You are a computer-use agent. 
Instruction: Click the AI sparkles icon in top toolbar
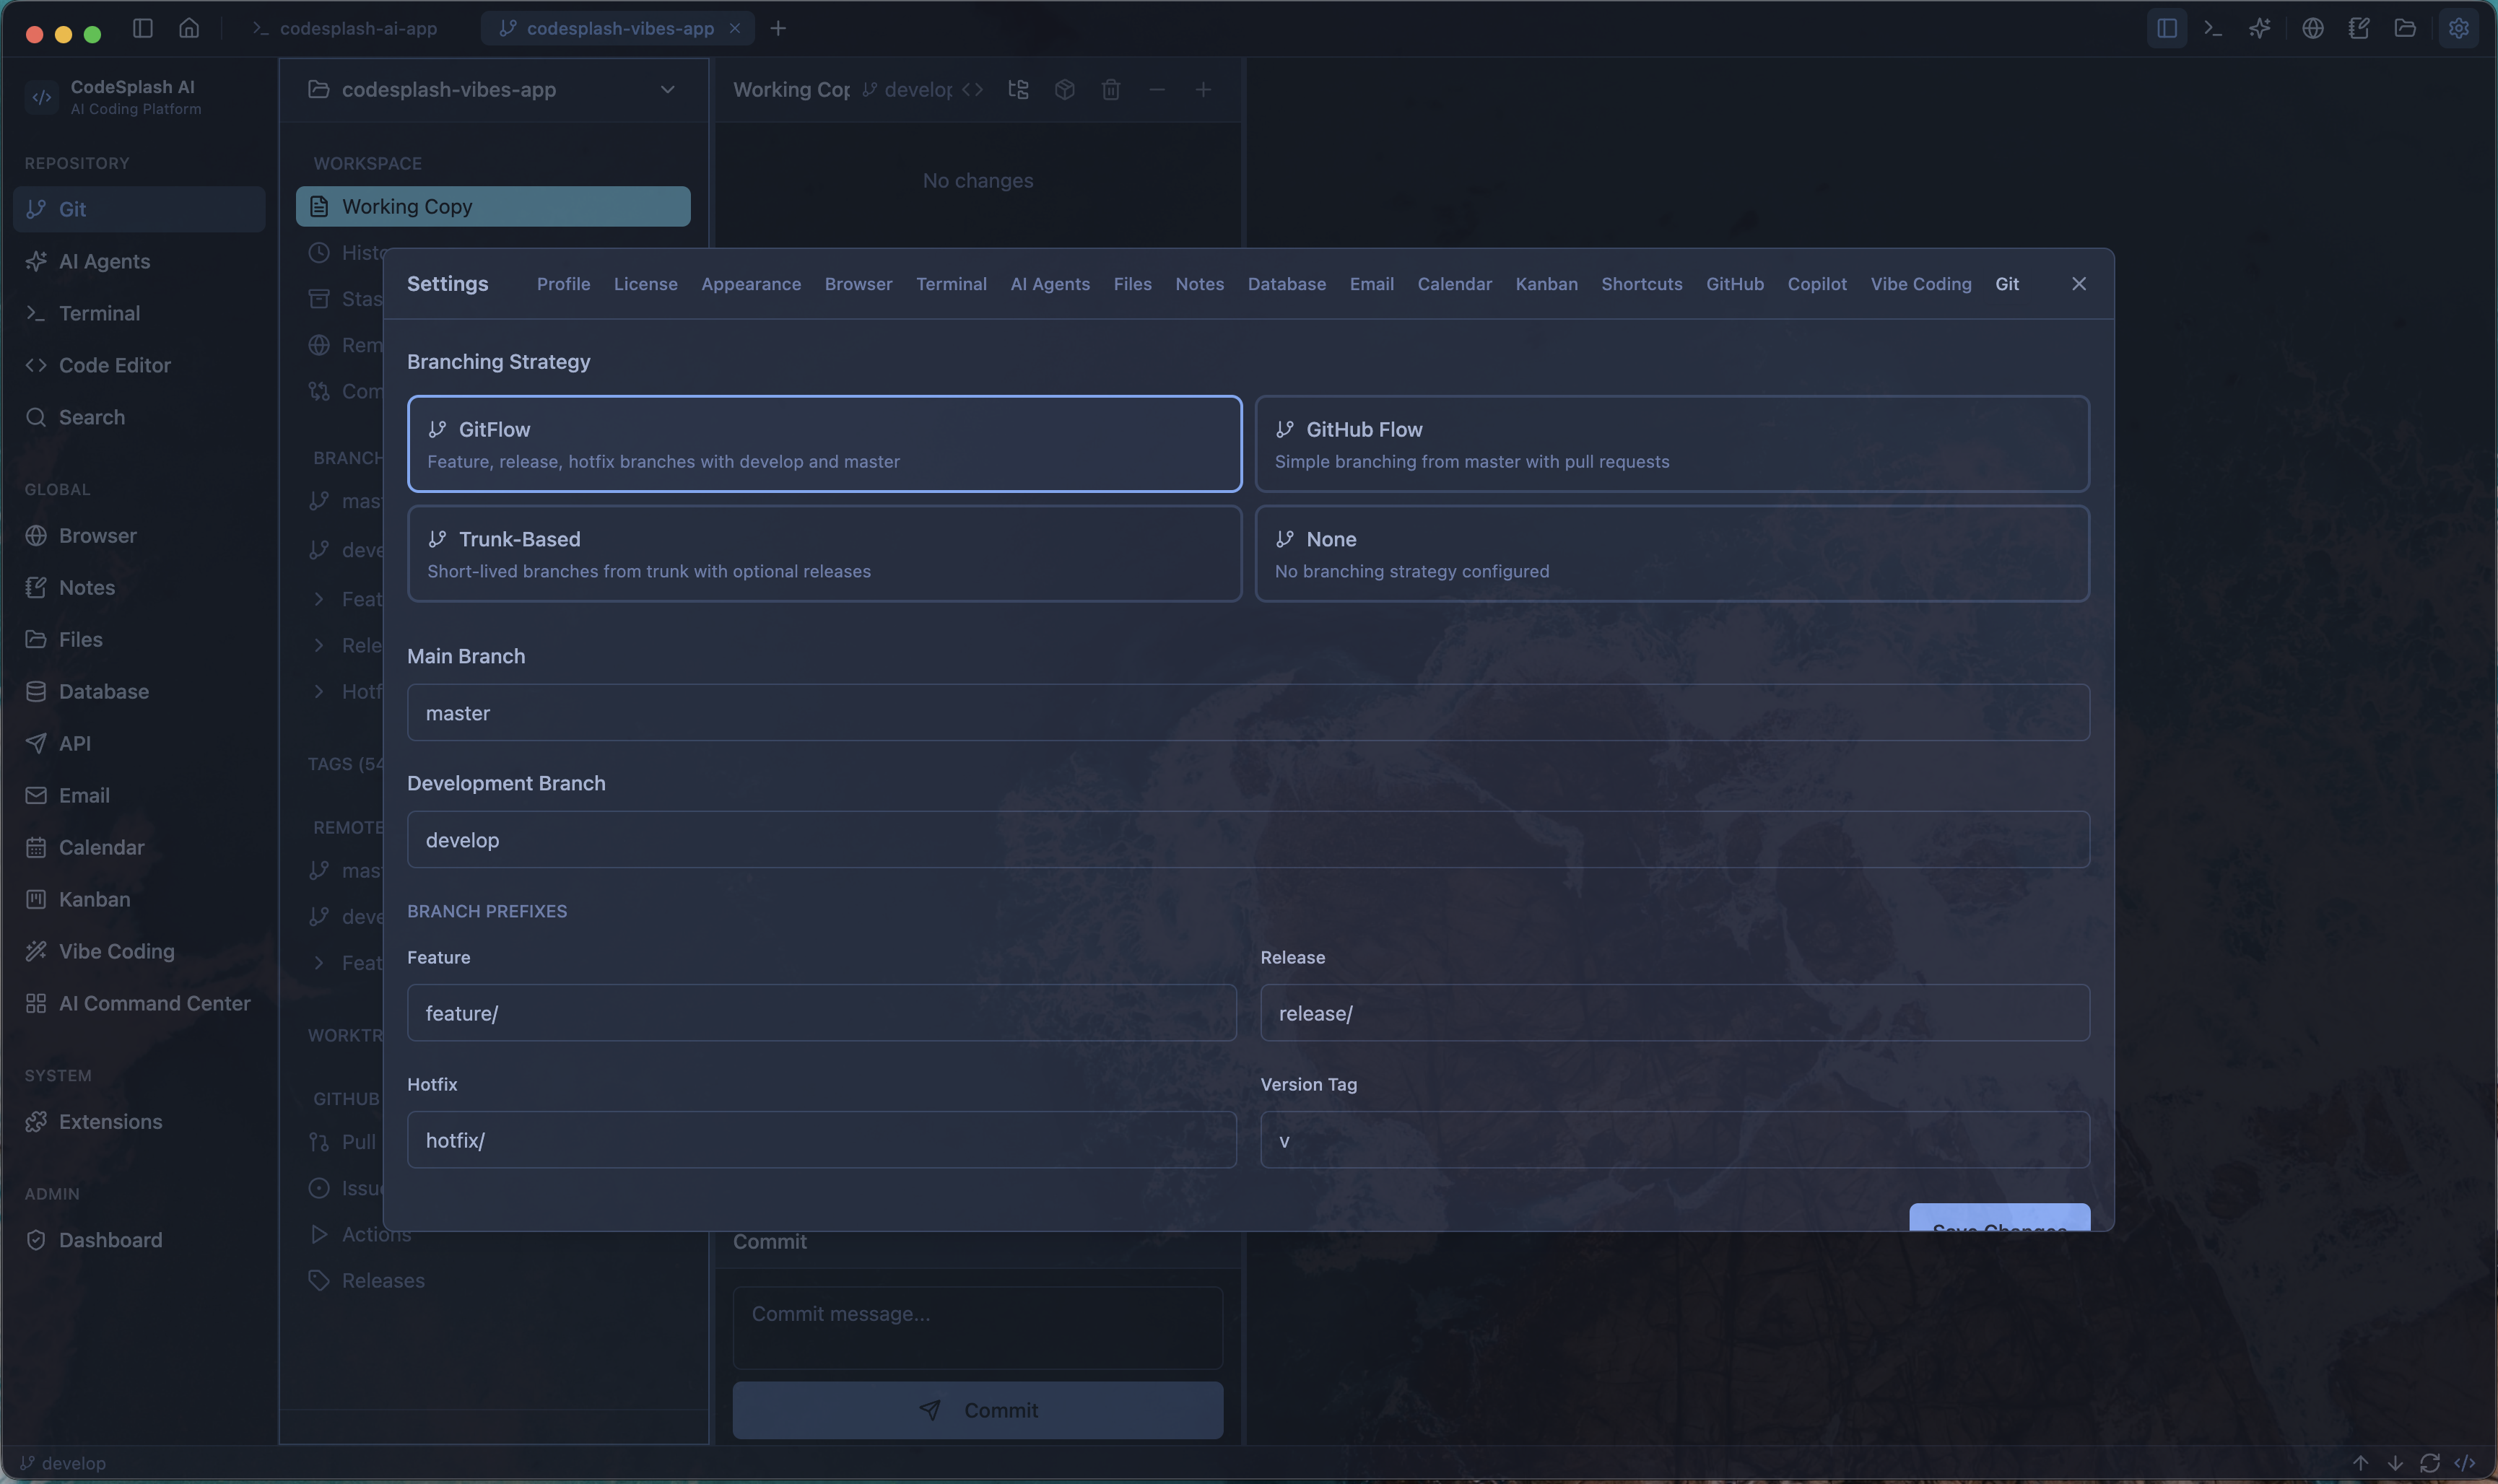pyautogui.click(x=2260, y=28)
